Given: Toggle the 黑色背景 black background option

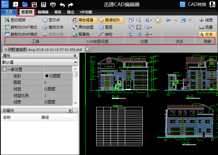Looking at the screenshot, I should tap(84, 20).
